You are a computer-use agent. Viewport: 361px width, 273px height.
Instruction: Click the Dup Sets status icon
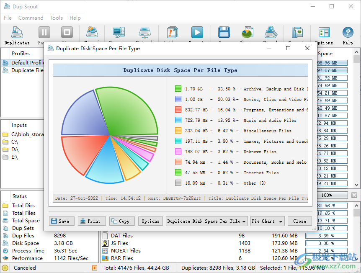[x=5, y=228]
